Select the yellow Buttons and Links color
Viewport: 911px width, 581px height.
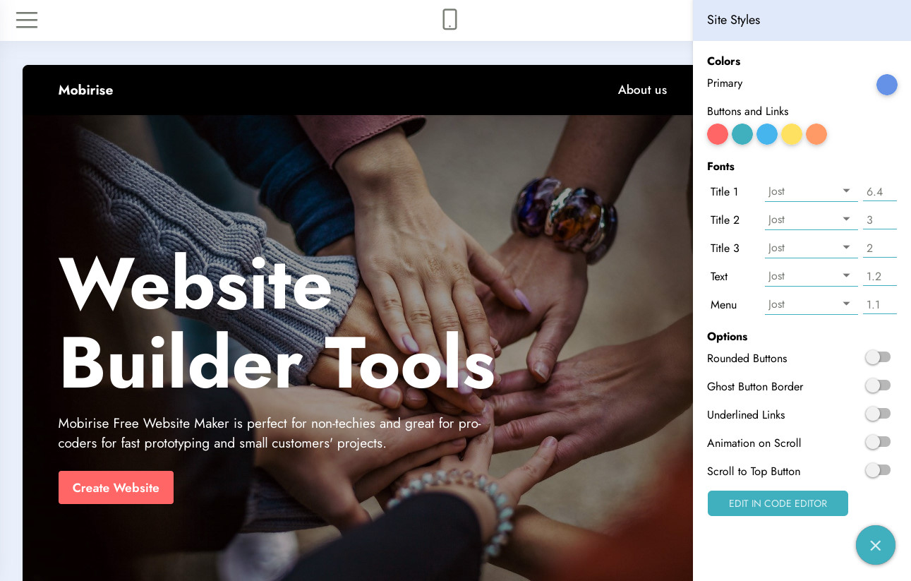tap(791, 134)
